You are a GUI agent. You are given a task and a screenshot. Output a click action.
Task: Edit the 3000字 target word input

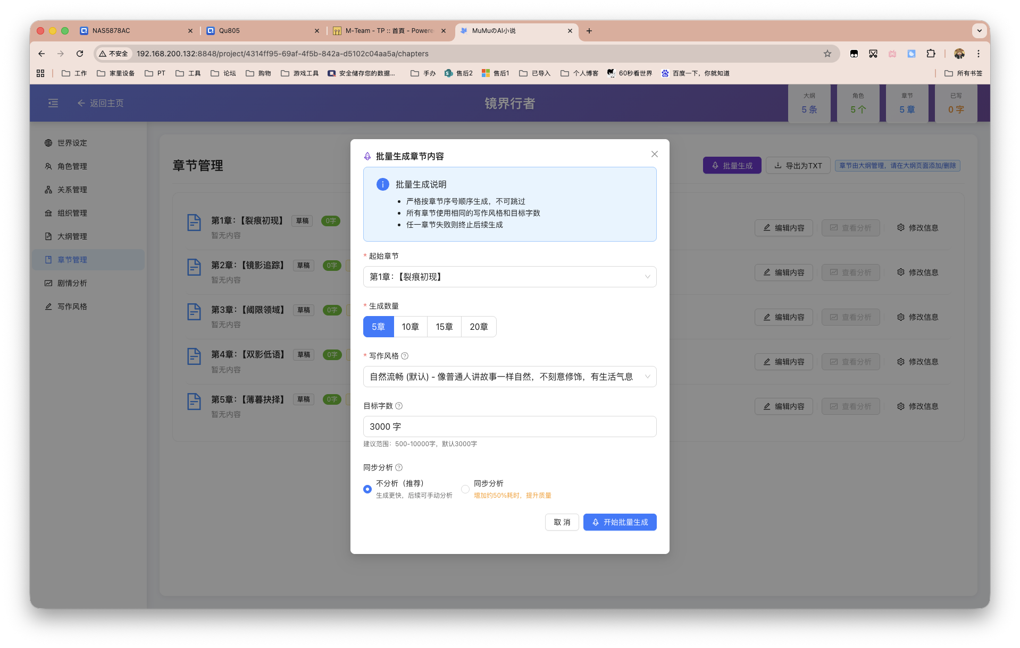coord(509,426)
